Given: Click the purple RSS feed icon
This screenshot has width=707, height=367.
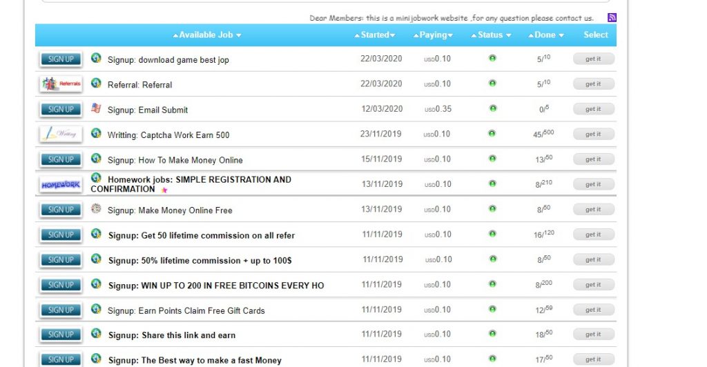Looking at the screenshot, I should tap(612, 18).
